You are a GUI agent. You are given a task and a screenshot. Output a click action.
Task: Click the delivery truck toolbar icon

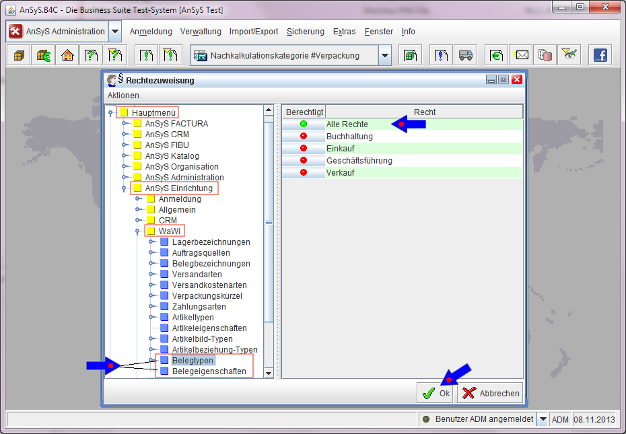pos(466,56)
